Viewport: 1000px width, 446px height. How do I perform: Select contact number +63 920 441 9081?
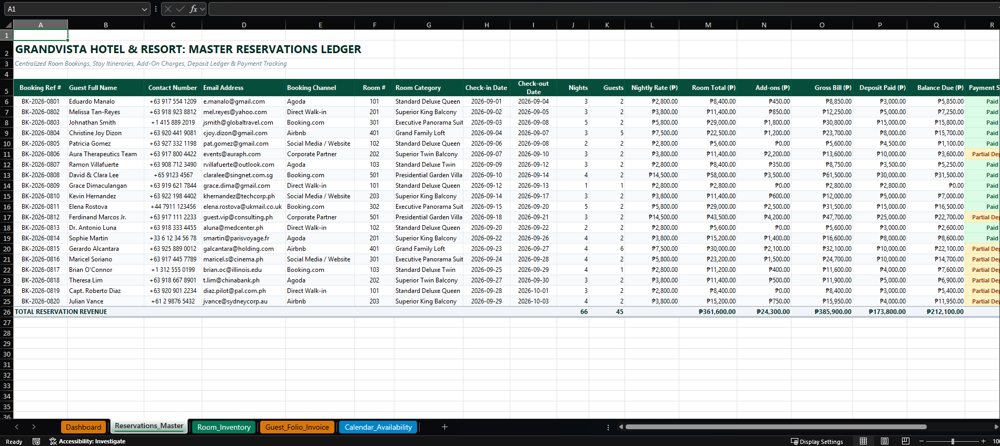[x=173, y=133]
